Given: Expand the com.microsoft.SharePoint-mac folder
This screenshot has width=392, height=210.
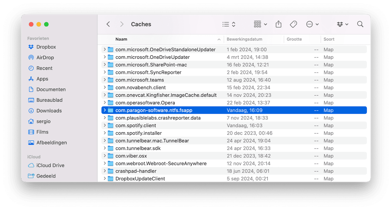Looking at the screenshot, I should [x=104, y=65].
